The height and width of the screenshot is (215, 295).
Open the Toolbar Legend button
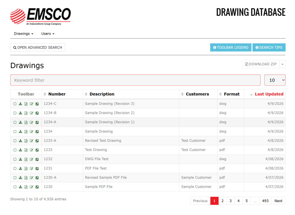pos(230,47)
